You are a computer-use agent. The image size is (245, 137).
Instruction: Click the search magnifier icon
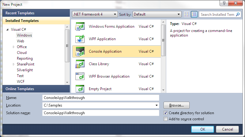click(x=238, y=14)
